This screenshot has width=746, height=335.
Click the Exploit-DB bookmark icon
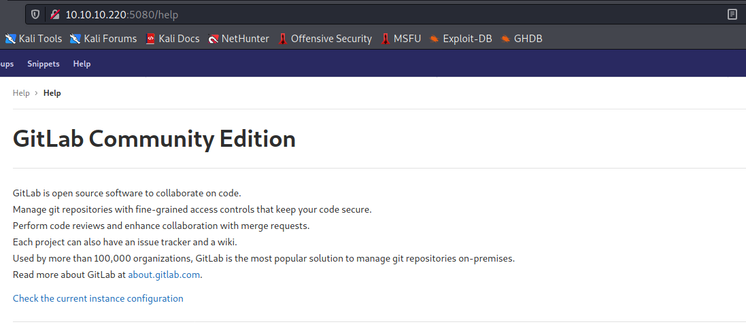click(434, 39)
